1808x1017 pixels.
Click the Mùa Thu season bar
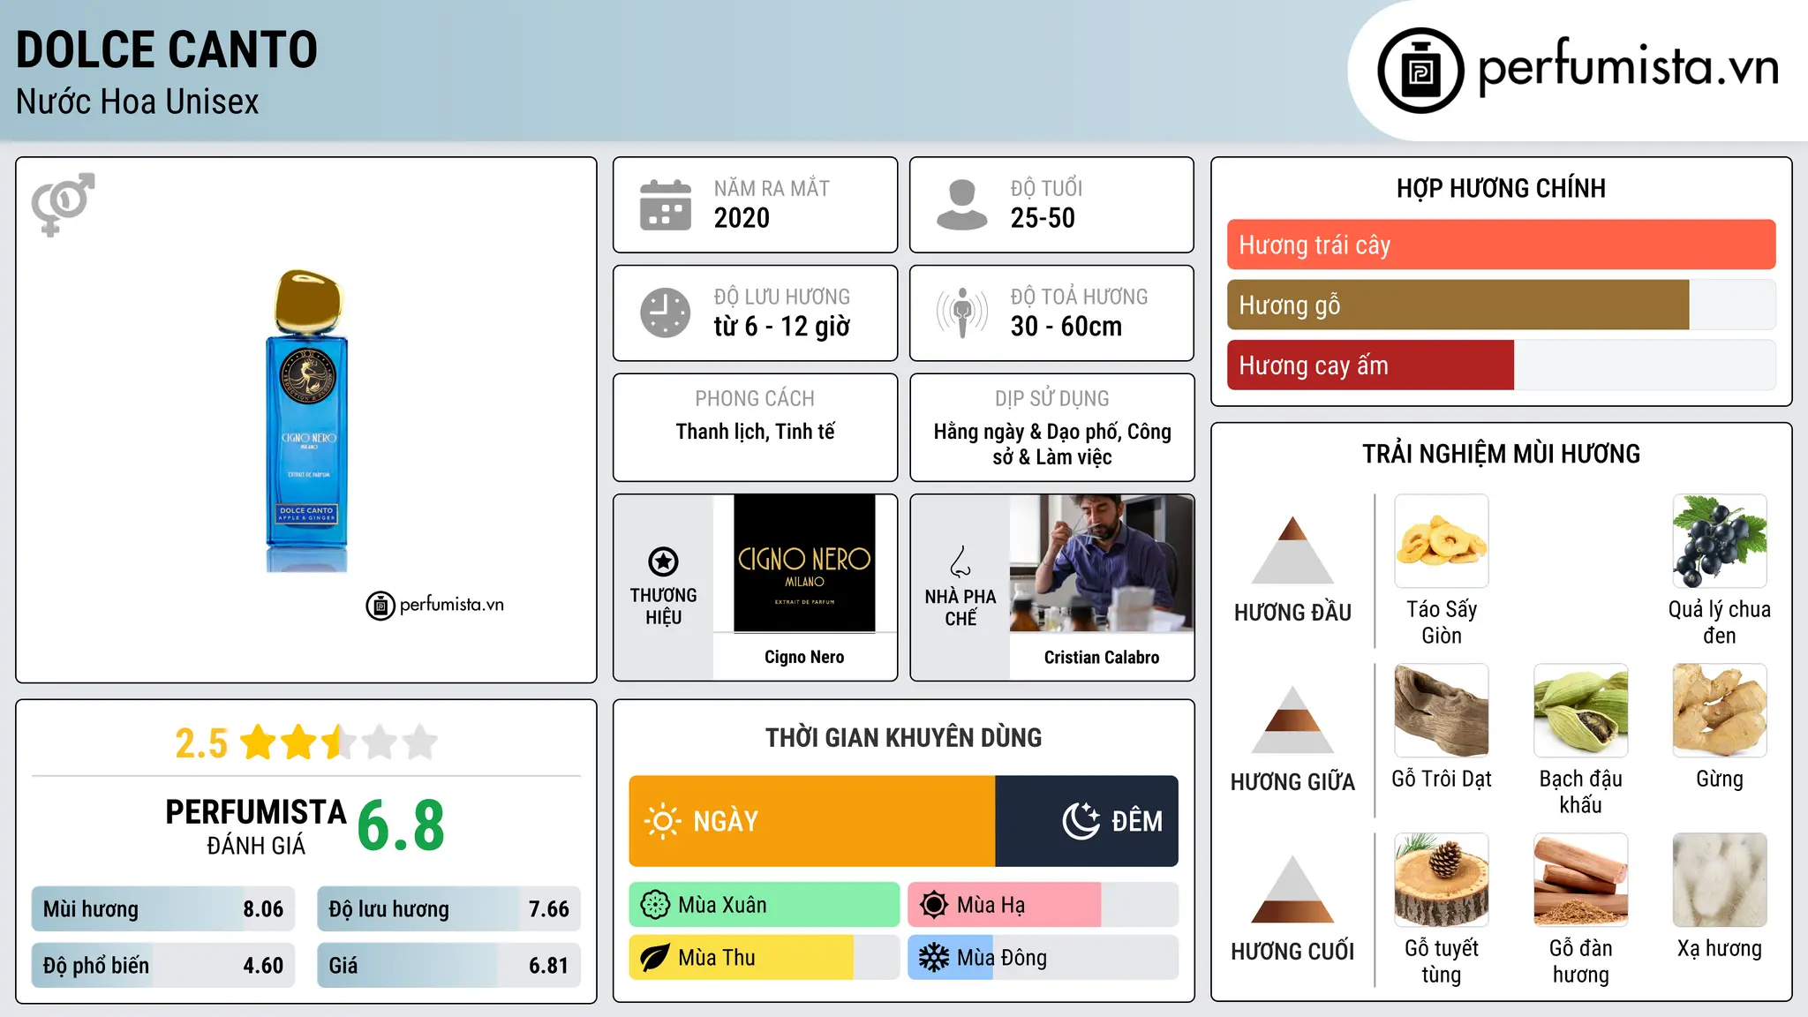click(765, 958)
